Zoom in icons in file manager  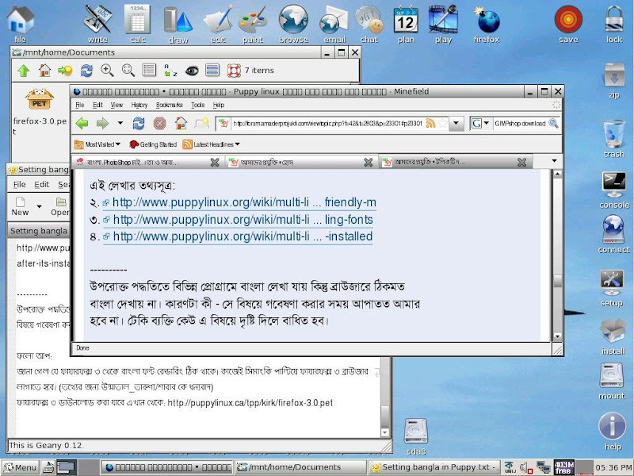point(107,71)
